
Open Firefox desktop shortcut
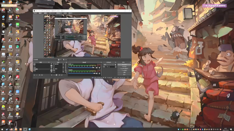(x=3, y=11)
